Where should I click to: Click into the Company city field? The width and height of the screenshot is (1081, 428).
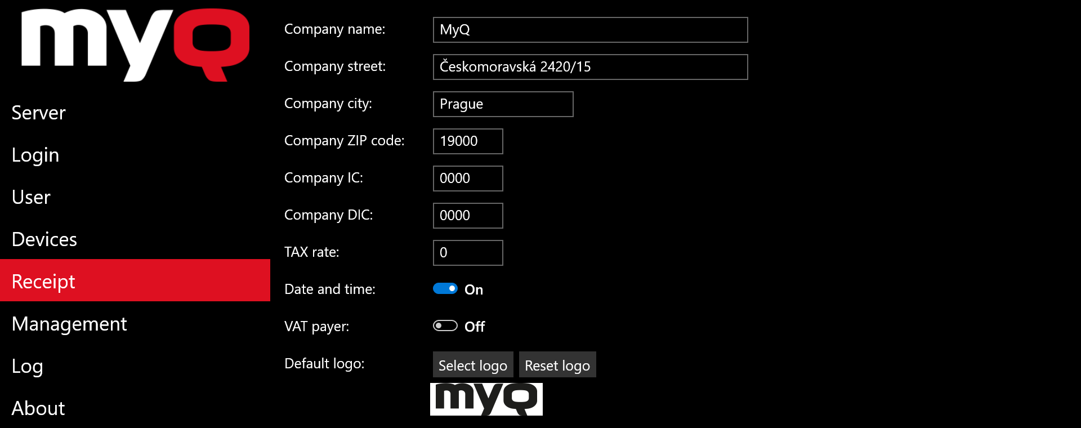click(x=503, y=104)
